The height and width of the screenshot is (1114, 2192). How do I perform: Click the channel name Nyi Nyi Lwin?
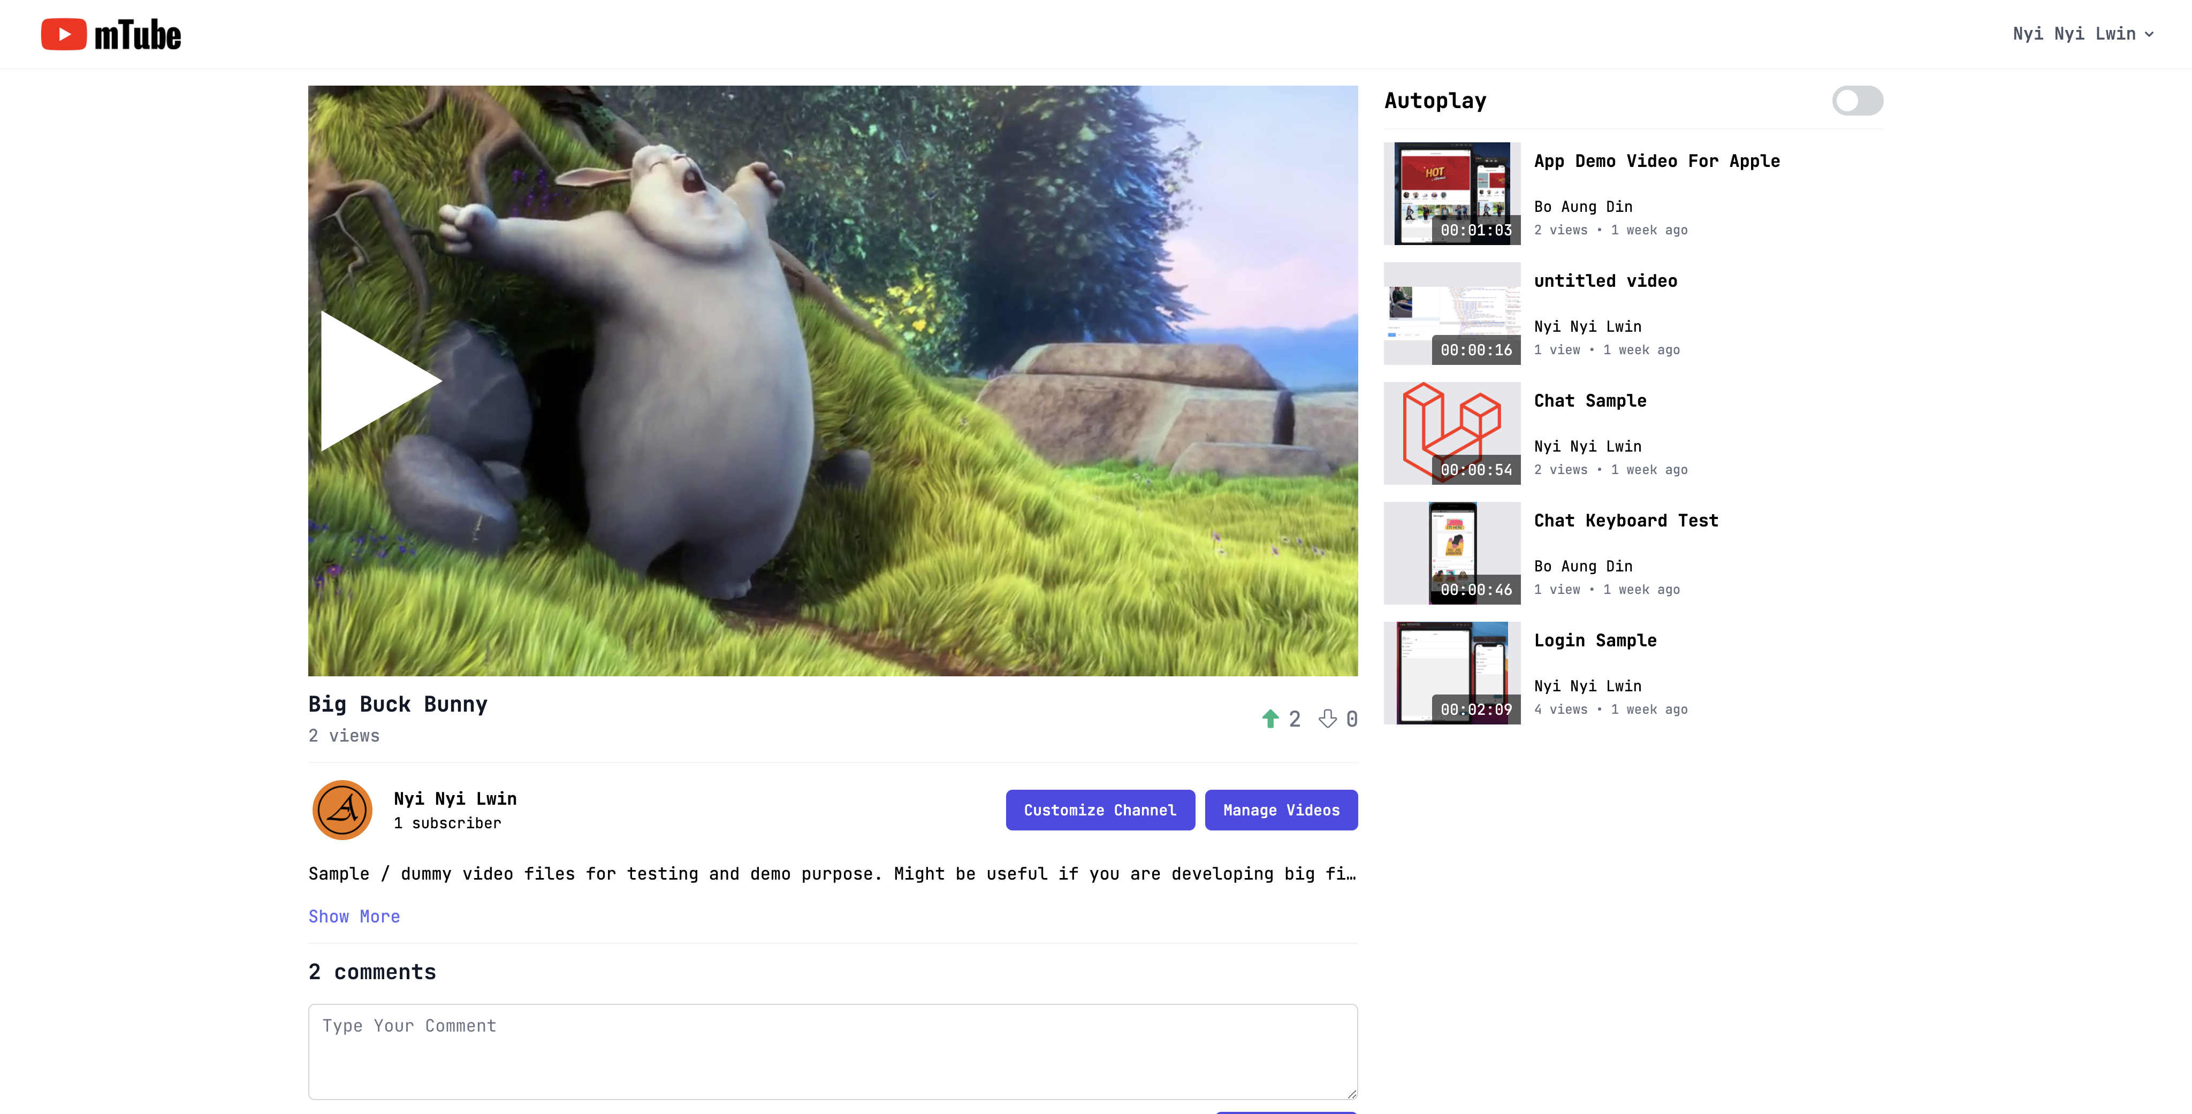point(455,798)
